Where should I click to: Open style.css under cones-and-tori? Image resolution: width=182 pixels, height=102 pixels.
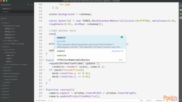pos(9,61)
